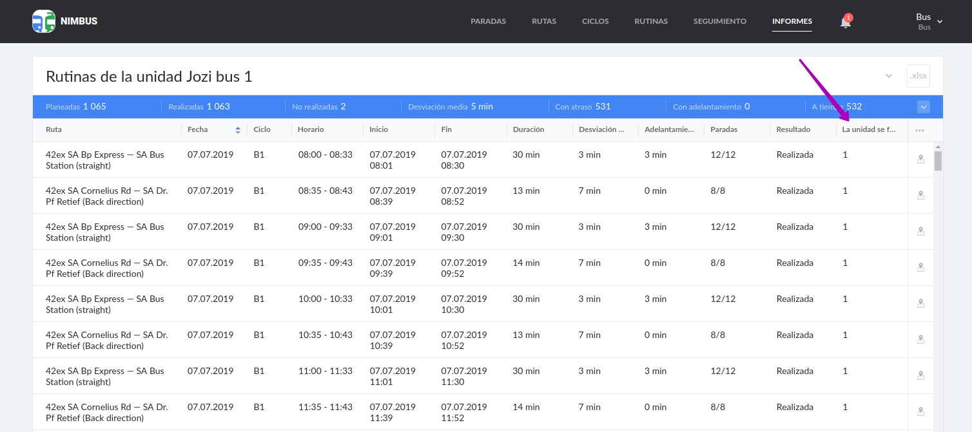
Task: Open the notifications bell
Action: pyautogui.click(x=846, y=22)
